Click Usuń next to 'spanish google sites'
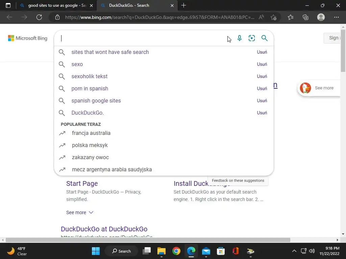This screenshot has height=259, width=346. click(x=262, y=100)
